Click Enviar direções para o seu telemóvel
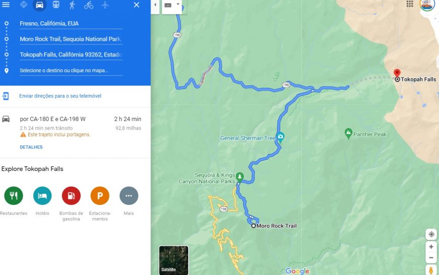This screenshot has width=439, height=275. (60, 96)
